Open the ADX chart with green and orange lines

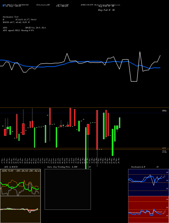pyautogui.click(x=20, y=182)
